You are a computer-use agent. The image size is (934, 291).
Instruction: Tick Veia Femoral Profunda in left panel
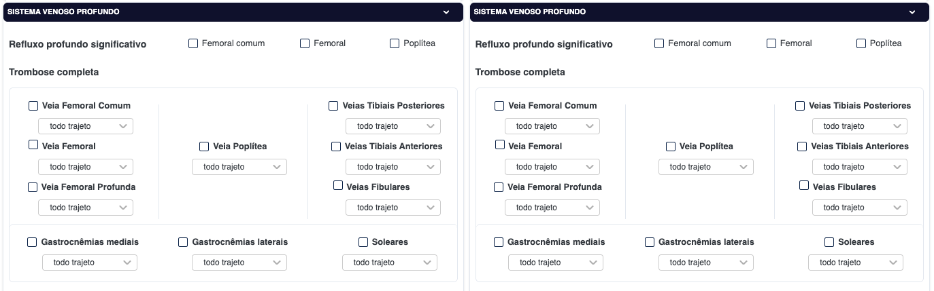click(x=32, y=187)
